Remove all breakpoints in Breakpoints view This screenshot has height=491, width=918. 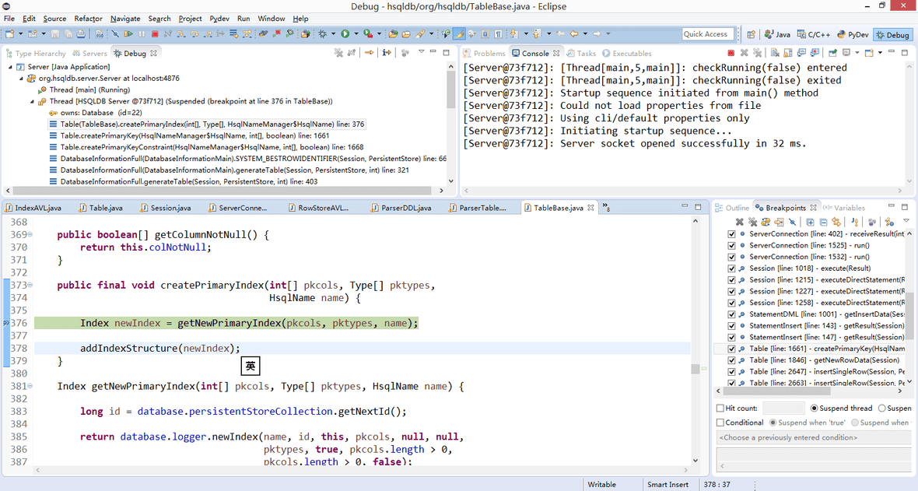click(753, 222)
